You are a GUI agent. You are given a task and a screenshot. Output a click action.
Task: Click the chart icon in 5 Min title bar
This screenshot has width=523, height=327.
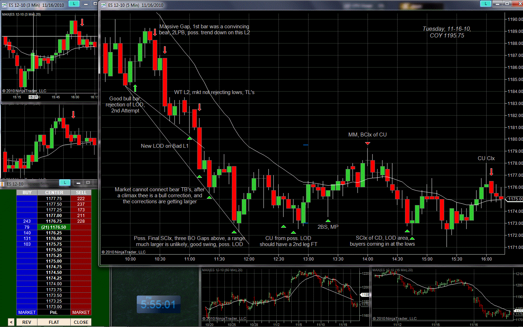pyautogui.click(x=104, y=5)
